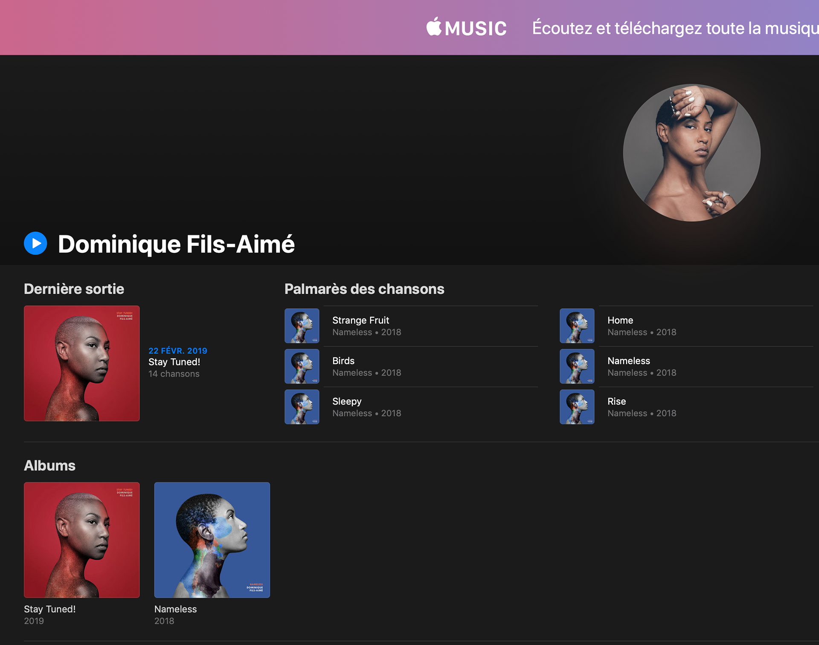The height and width of the screenshot is (645, 819).
Task: Open the Nameless blue album cover in Albums
Action: [x=212, y=540]
